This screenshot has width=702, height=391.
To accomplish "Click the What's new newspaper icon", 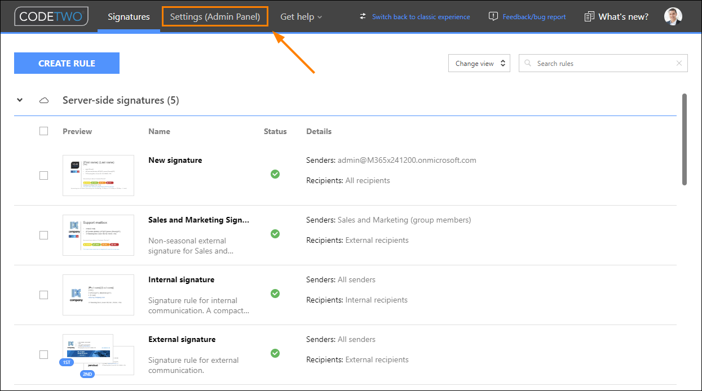I will (x=589, y=16).
